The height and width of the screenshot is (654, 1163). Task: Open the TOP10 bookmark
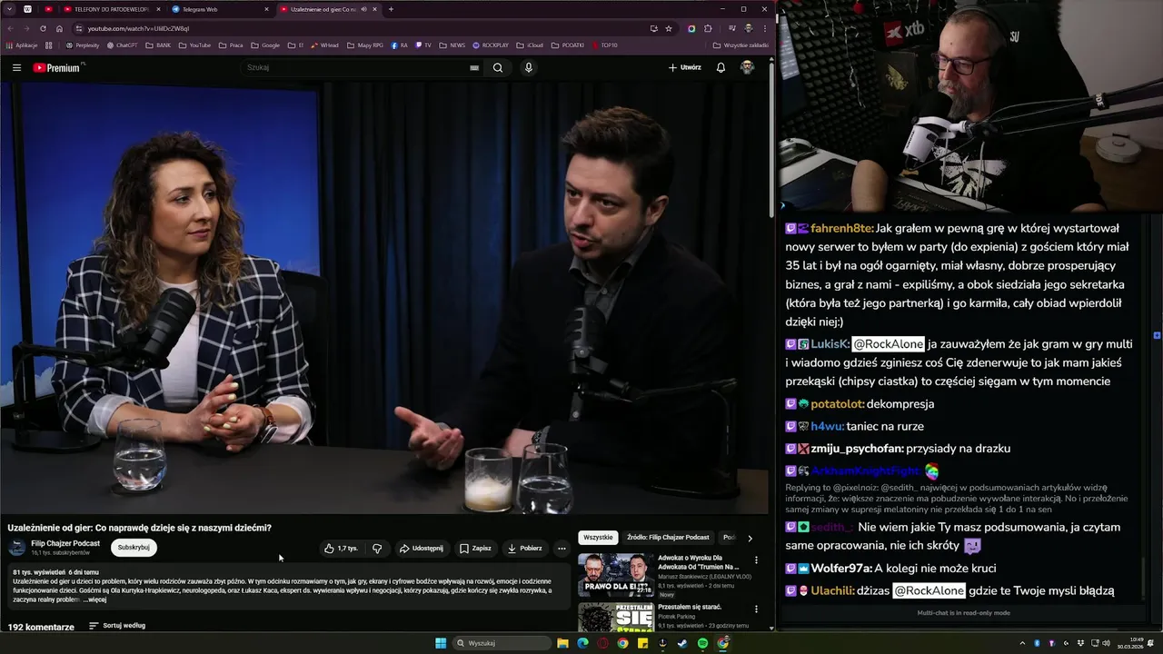[604, 45]
